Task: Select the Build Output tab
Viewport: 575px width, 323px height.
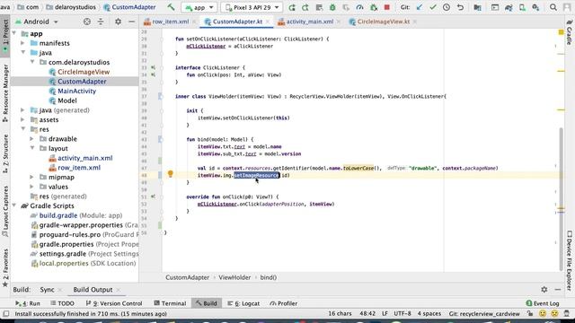Action: (93, 290)
